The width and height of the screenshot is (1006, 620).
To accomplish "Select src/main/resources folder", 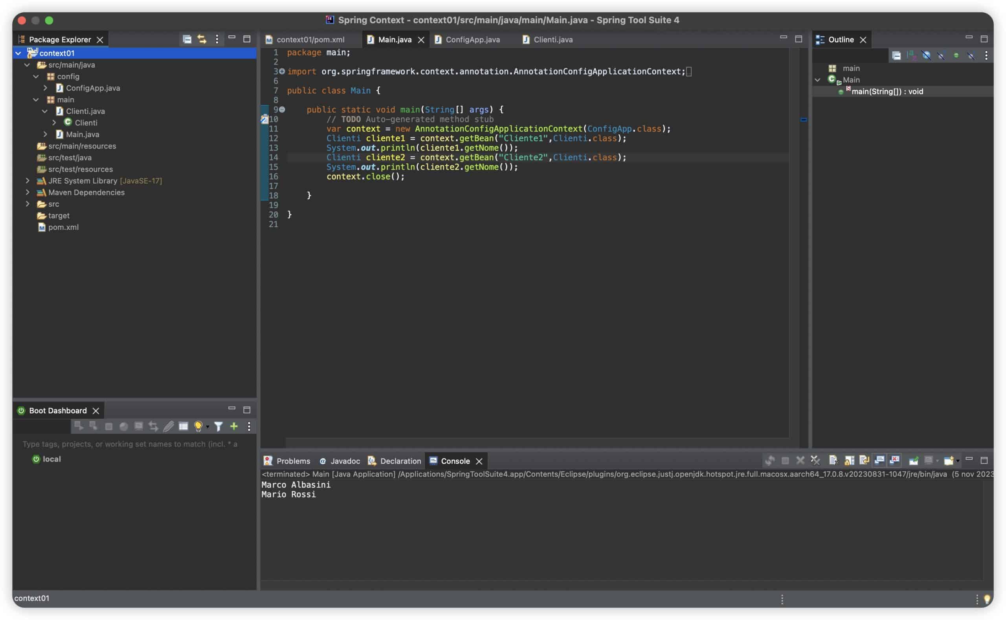I will (82, 146).
